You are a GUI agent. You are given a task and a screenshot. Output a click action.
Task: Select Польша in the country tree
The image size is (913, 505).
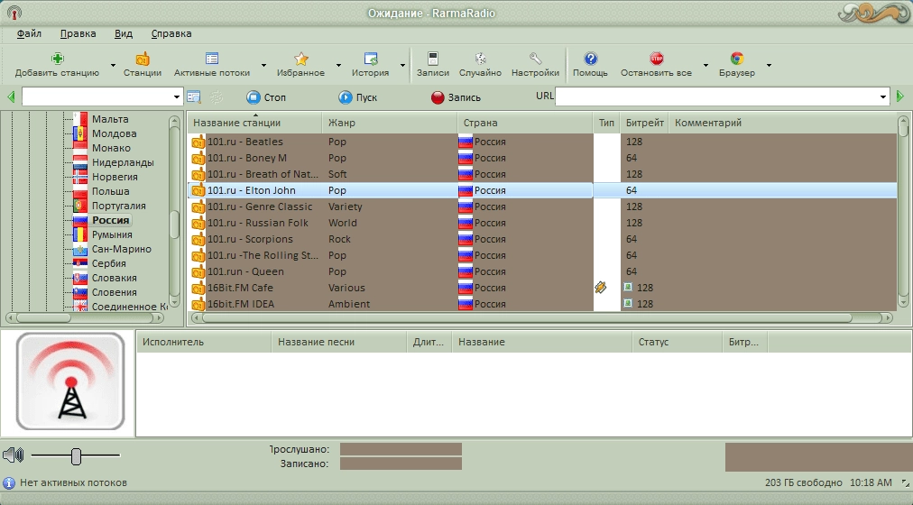[111, 191]
